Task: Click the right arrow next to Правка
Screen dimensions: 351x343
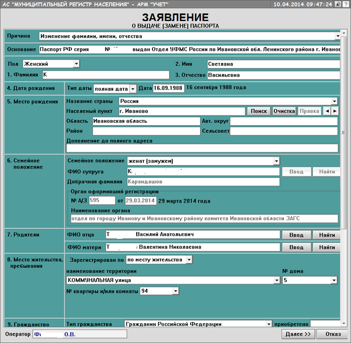Action: coord(335,111)
